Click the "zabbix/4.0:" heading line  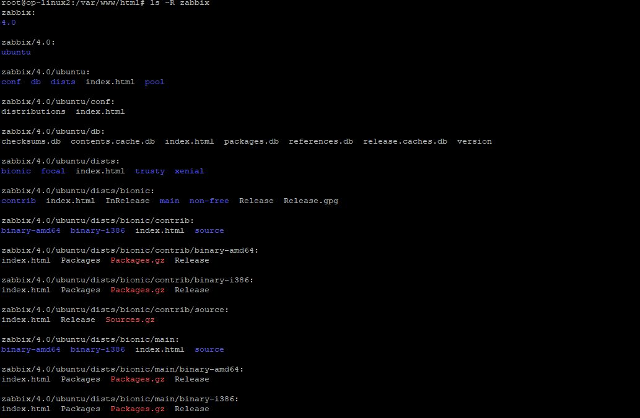click(x=28, y=42)
